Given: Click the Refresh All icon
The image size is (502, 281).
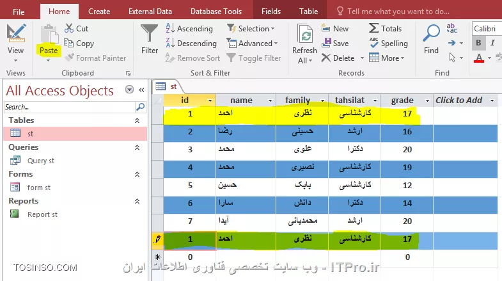Looking at the screenshot, I should coord(304,33).
